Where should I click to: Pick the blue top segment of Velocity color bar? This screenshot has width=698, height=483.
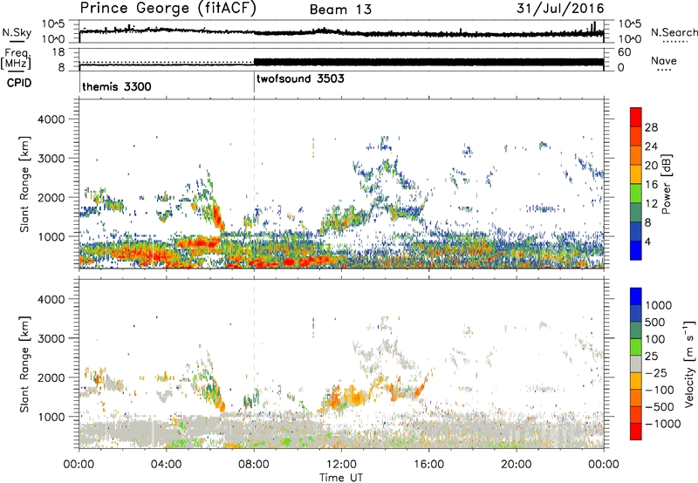(636, 296)
